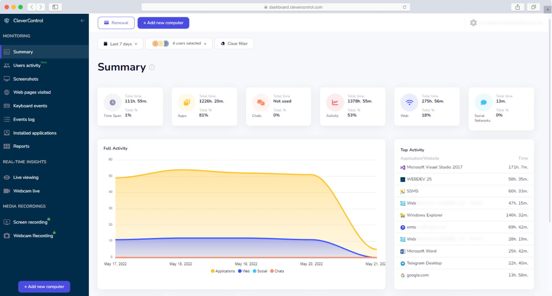Click the settings gear icon
The height and width of the screenshot is (296, 552).
473,23
